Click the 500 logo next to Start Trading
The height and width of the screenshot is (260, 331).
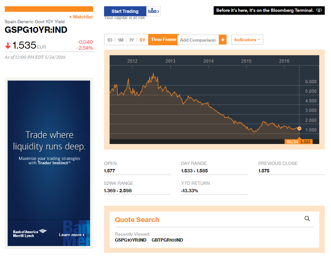tap(153, 11)
